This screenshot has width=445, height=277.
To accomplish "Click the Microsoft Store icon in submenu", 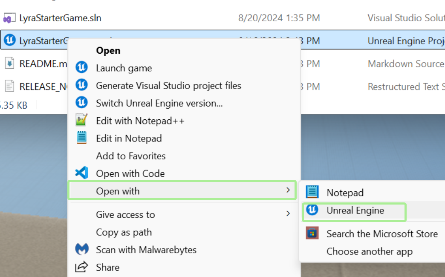I will coord(312,233).
